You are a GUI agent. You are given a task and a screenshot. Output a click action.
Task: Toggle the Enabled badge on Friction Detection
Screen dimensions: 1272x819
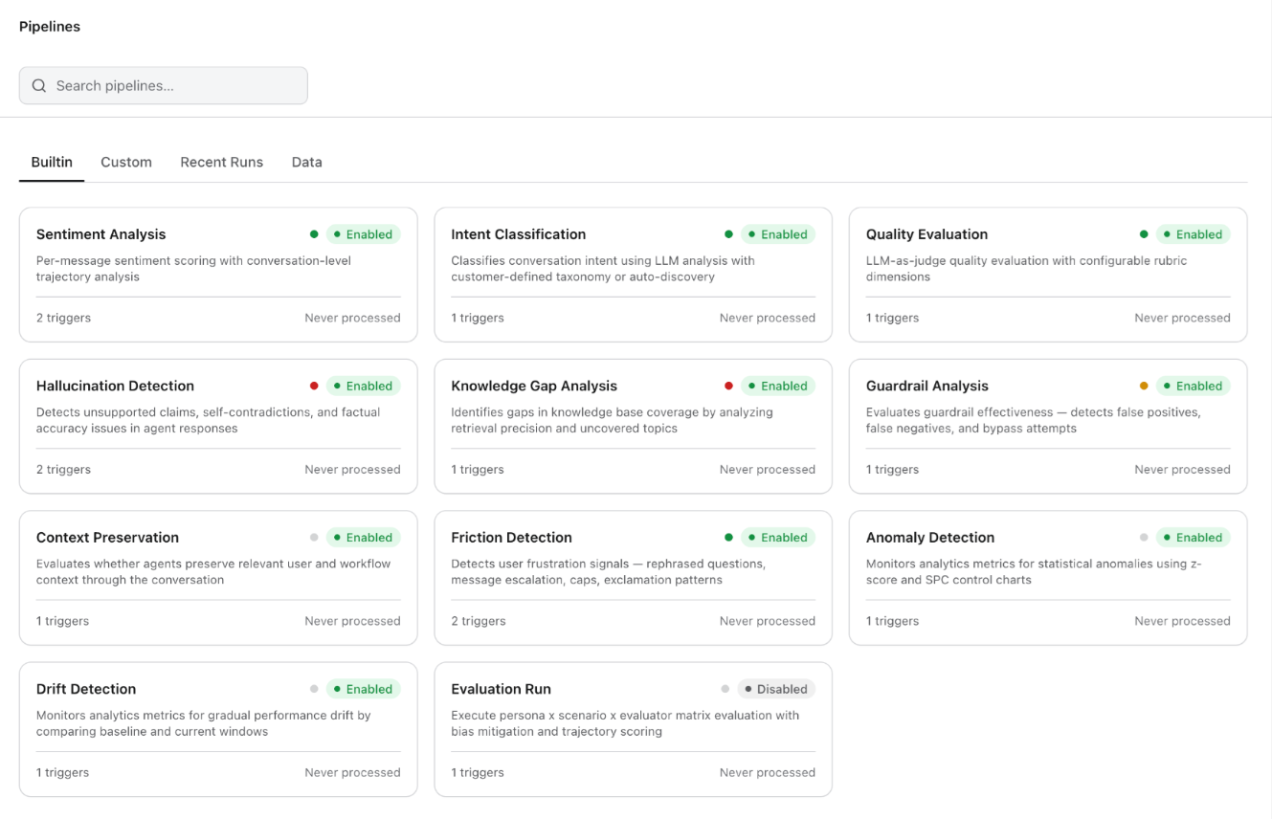(x=778, y=538)
